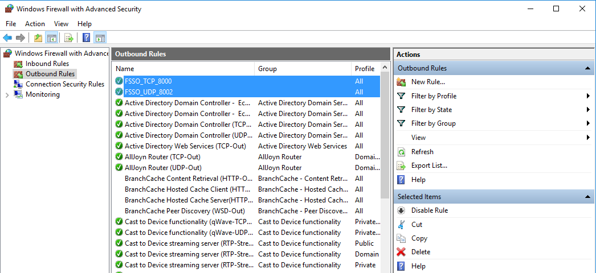Click New Rule... in Actions pane
The width and height of the screenshot is (596, 273).
click(x=428, y=82)
